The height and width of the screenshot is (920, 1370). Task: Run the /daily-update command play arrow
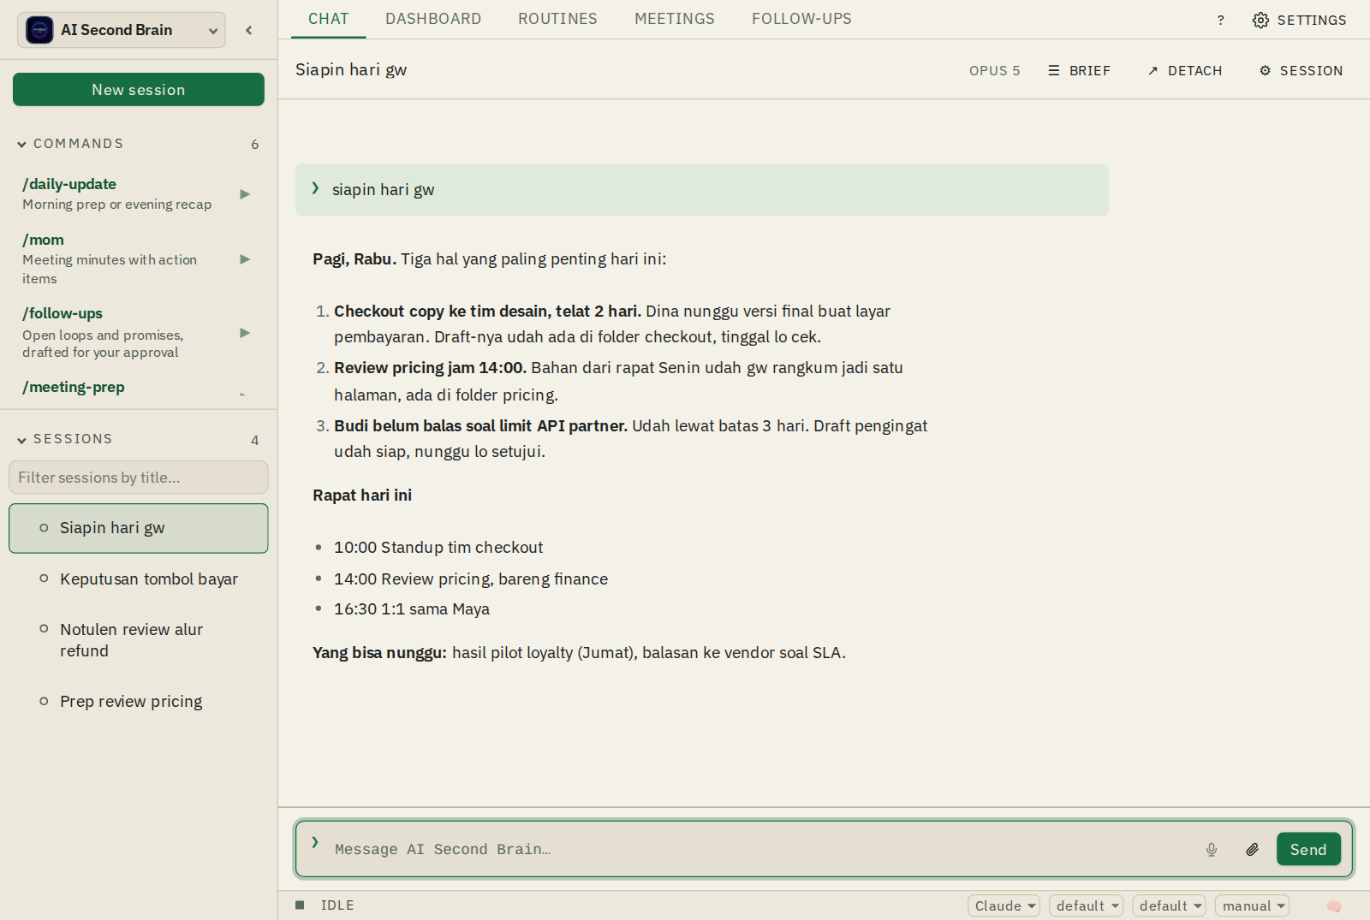pyautogui.click(x=245, y=194)
